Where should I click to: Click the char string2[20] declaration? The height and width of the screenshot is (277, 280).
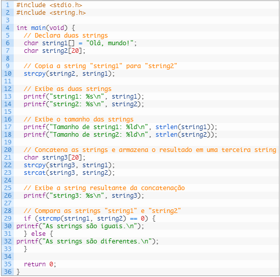pos(55,51)
